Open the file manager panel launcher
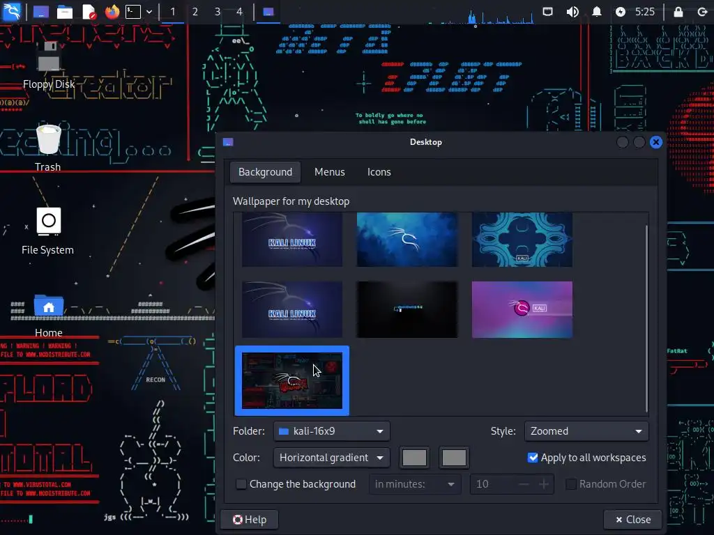714x535 pixels. 65,12
